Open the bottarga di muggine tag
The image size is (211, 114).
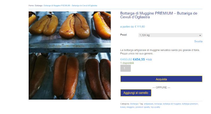point(172,104)
